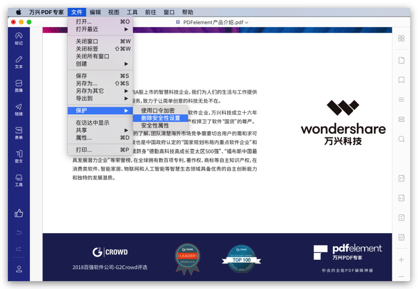Image resolution: width=418 pixels, height=289 pixels.
Task: Click the minus zoom out icon
Action: [401, 276]
